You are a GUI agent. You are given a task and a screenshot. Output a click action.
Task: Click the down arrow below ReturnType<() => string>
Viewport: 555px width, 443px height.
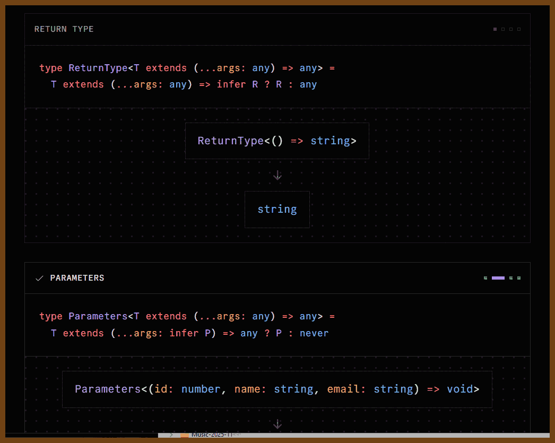point(277,175)
